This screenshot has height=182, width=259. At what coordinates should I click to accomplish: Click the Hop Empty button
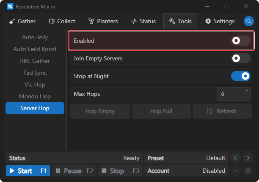click(x=100, y=111)
